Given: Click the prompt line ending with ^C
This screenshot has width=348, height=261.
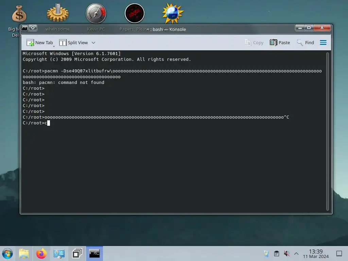Looking at the screenshot, I should (156, 117).
